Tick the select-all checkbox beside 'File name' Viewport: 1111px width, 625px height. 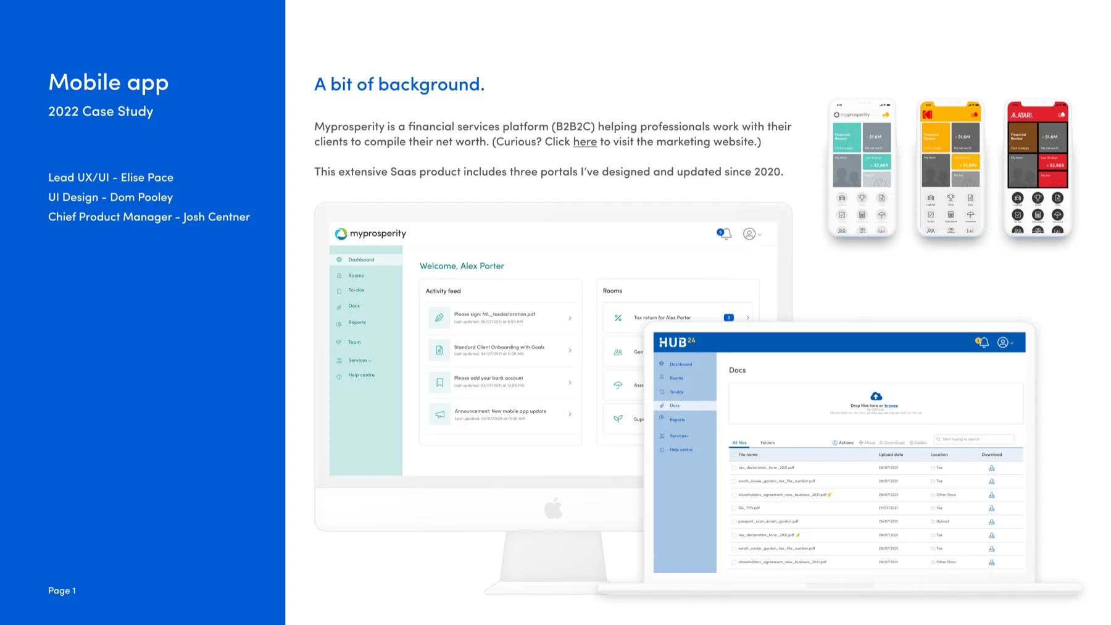(733, 455)
